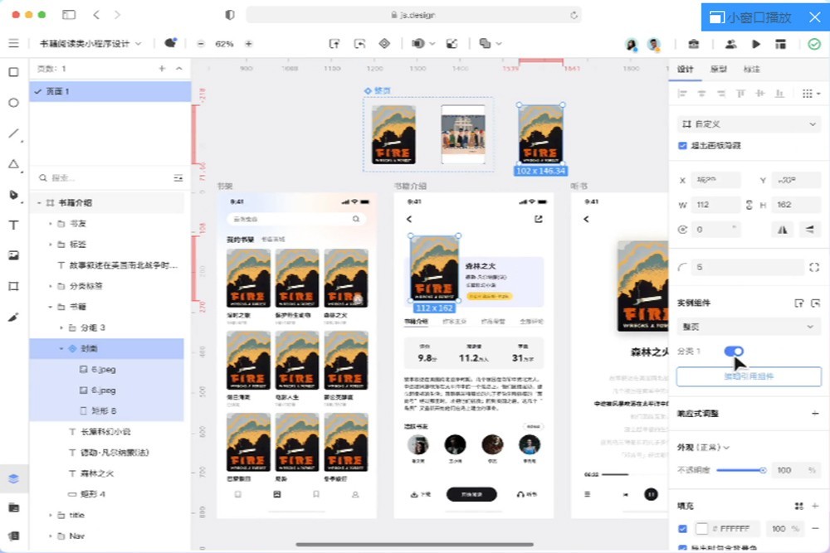The width and height of the screenshot is (830, 553).
Task: Expand the 分组 3 layer group
Action: (61, 327)
